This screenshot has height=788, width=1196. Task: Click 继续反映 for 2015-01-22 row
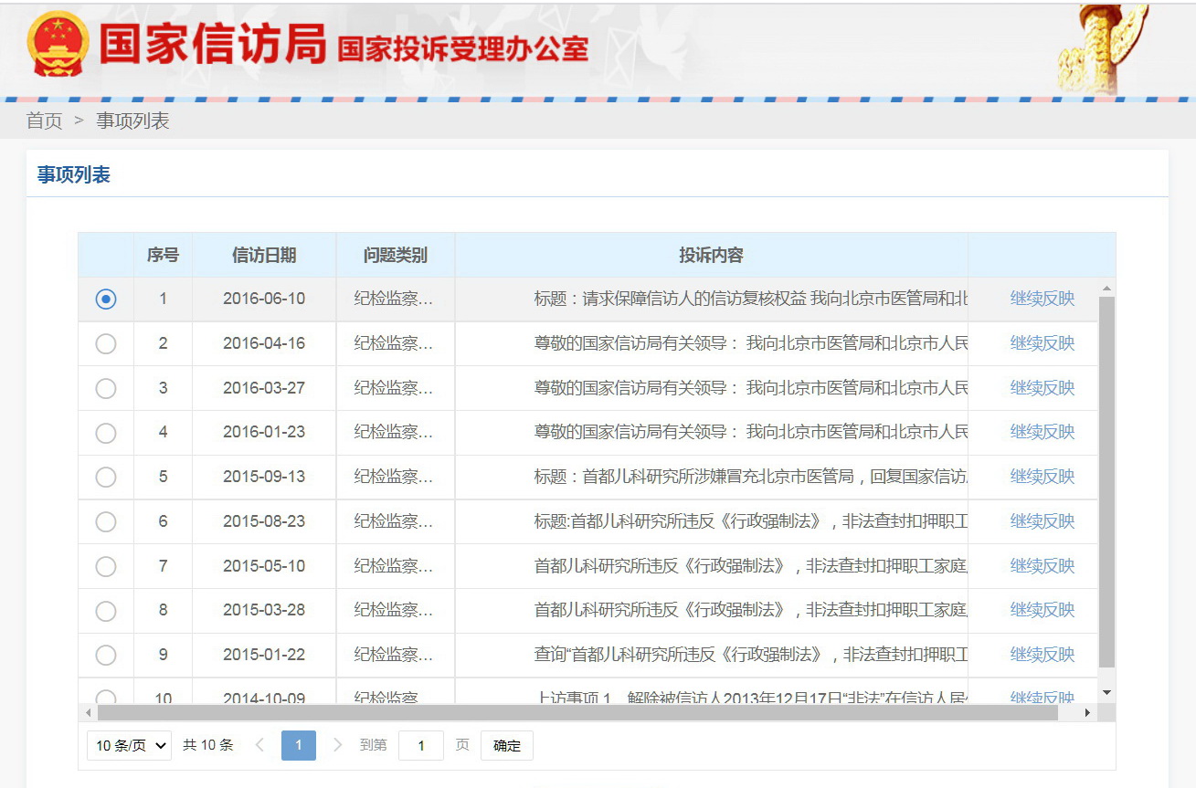(x=1043, y=655)
